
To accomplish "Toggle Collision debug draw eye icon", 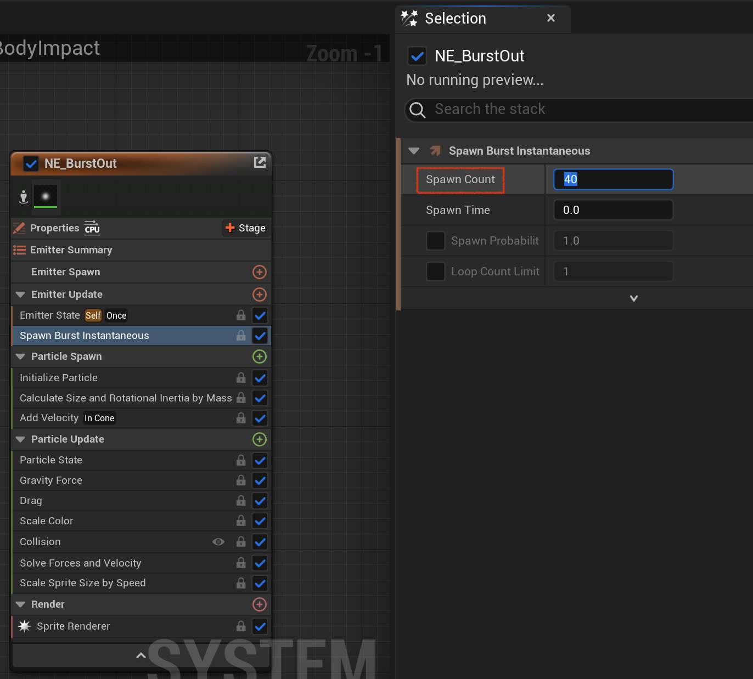I will 218,542.
